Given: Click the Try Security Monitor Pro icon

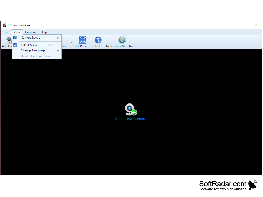Looking at the screenshot, I should pyautogui.click(x=122, y=40).
